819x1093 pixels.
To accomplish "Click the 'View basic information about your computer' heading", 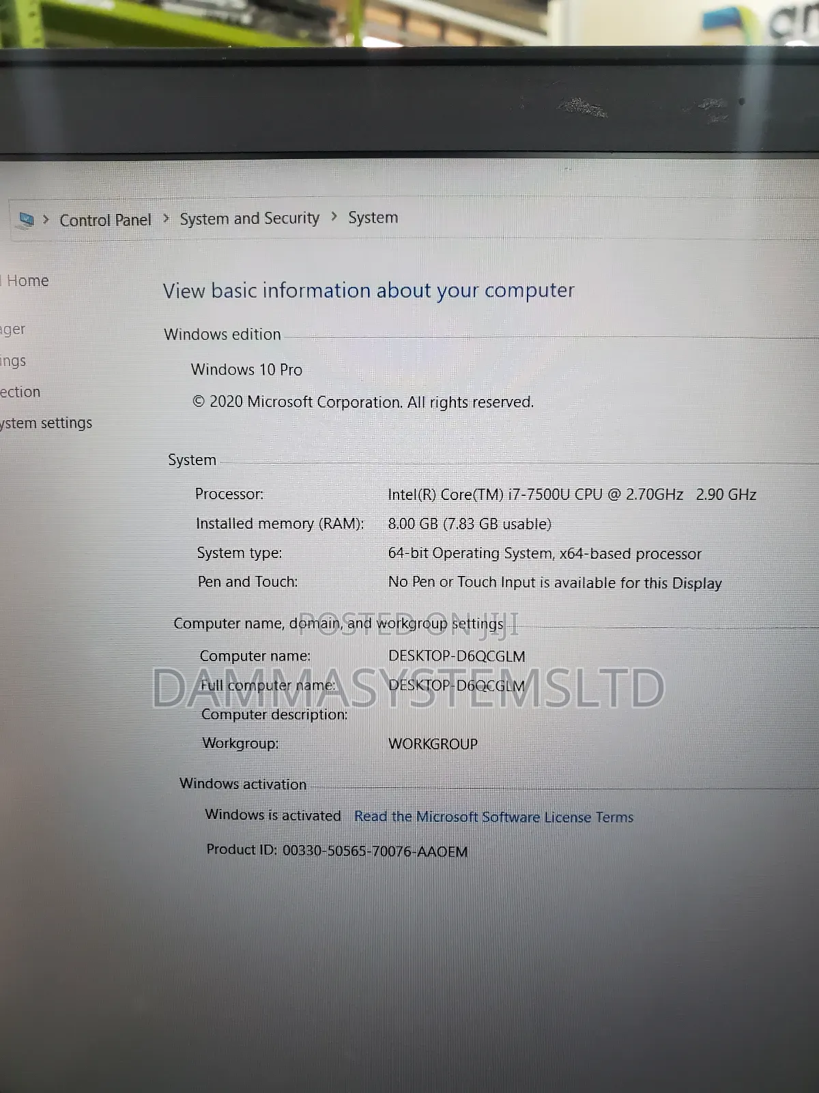I will (x=369, y=291).
